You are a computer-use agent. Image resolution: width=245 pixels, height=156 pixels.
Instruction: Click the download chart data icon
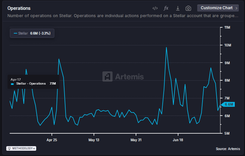pyautogui.click(x=177, y=8)
